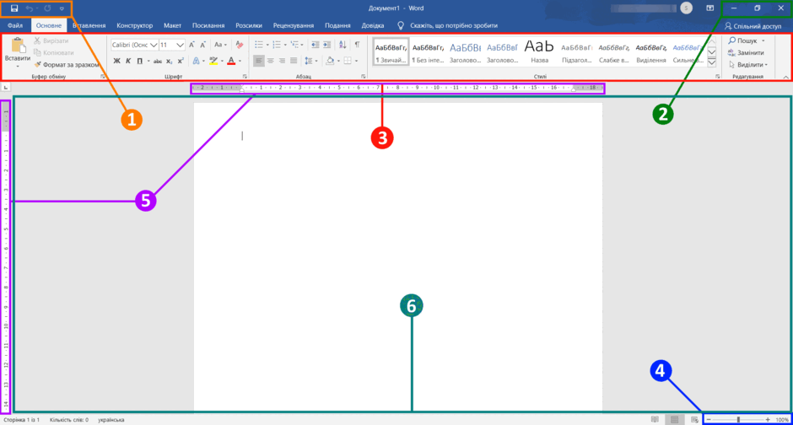Open line spacing options
This screenshot has height=425, width=793.
[x=309, y=62]
